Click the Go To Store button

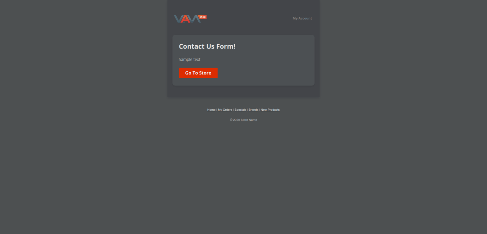click(x=198, y=73)
